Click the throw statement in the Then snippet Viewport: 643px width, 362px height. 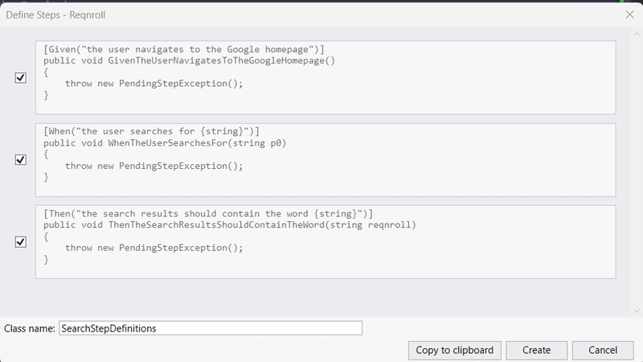154,248
